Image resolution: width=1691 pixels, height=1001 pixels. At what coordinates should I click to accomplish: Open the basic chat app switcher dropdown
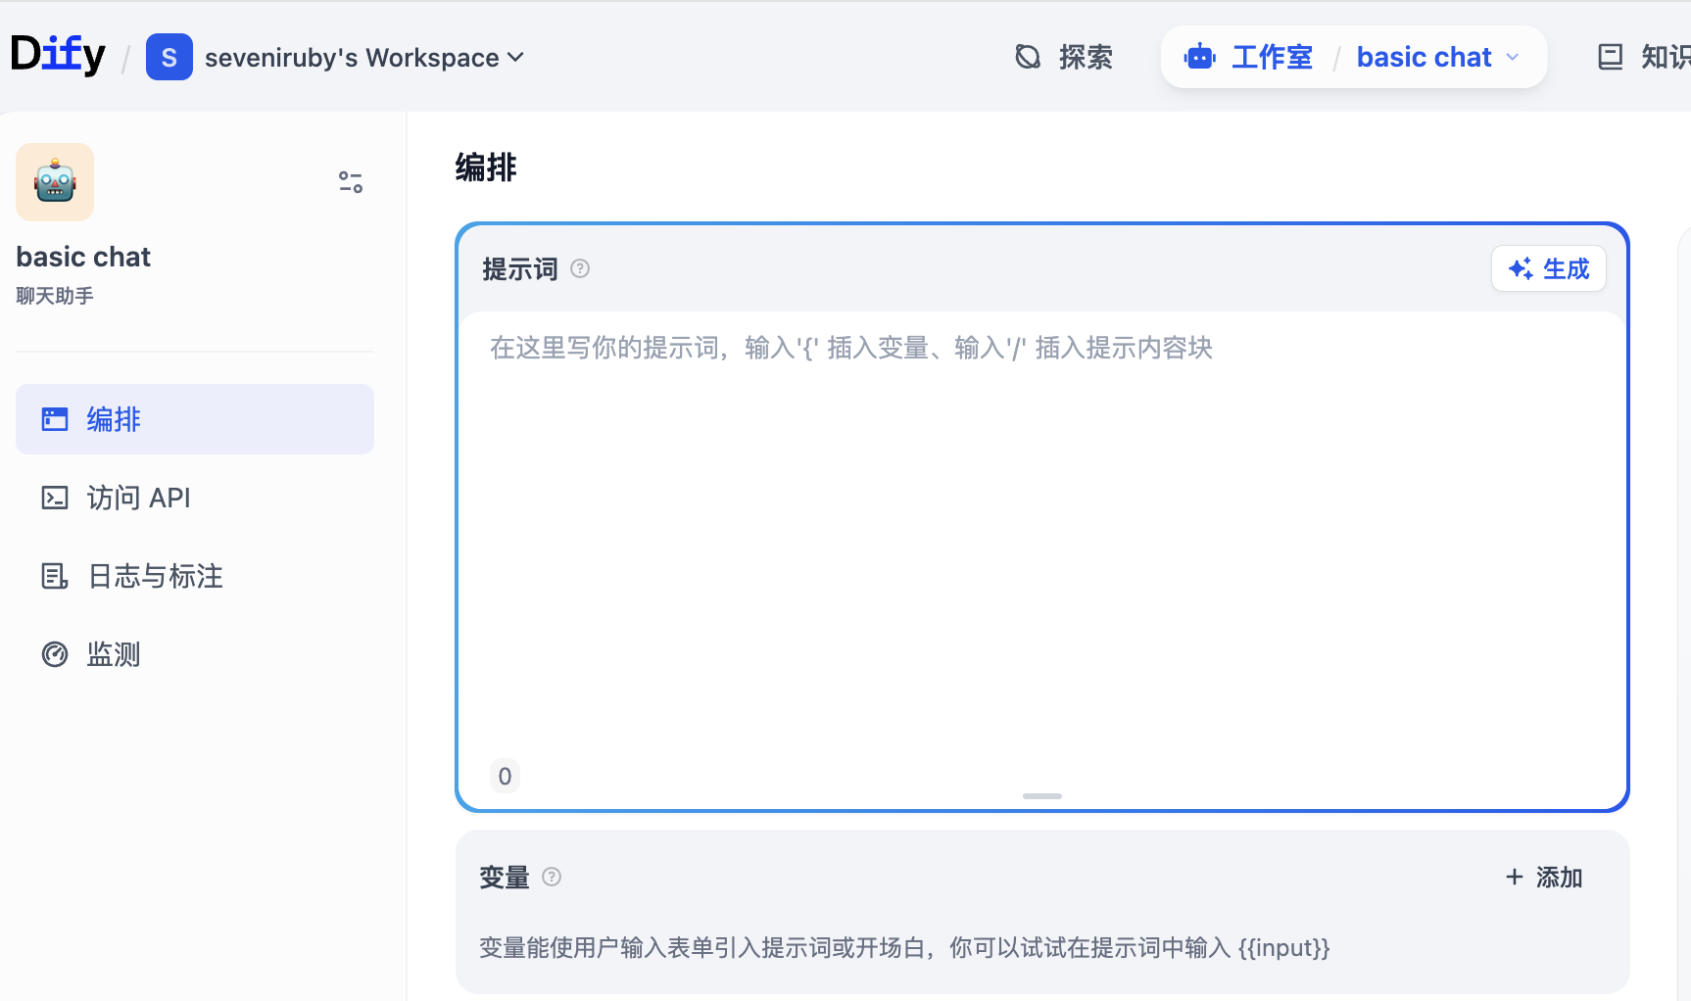tap(1513, 58)
